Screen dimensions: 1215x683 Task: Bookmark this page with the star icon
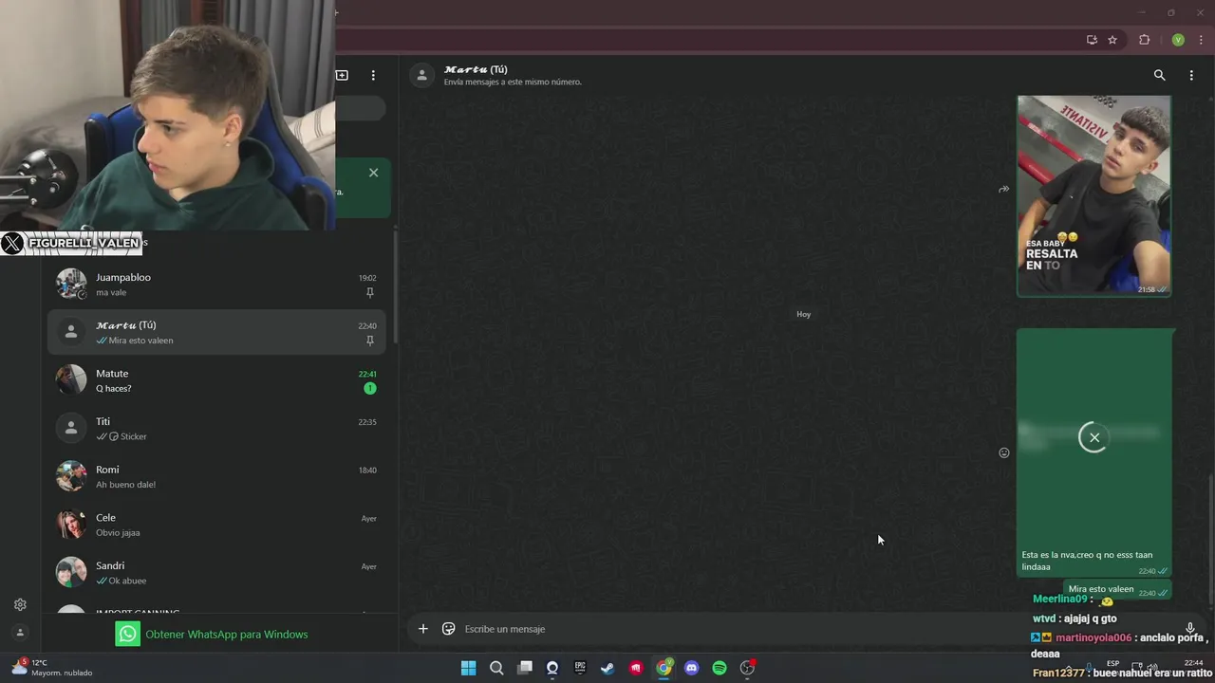tap(1112, 40)
